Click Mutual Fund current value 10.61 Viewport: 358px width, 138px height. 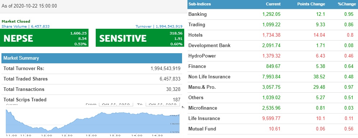point(275,129)
